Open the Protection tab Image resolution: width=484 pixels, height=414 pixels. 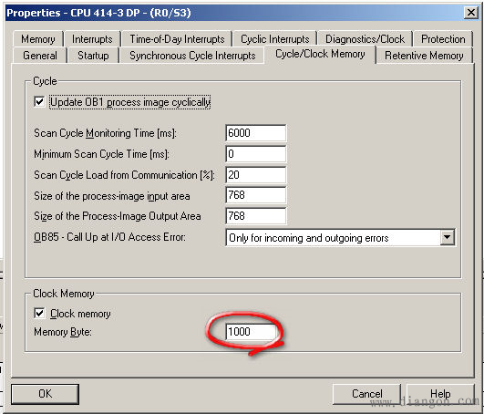point(443,39)
